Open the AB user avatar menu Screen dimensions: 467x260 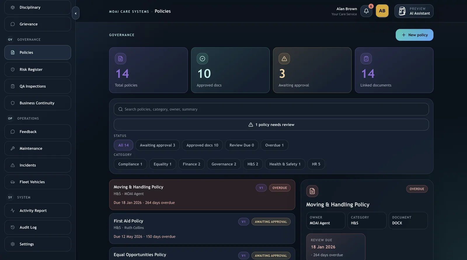382,11
